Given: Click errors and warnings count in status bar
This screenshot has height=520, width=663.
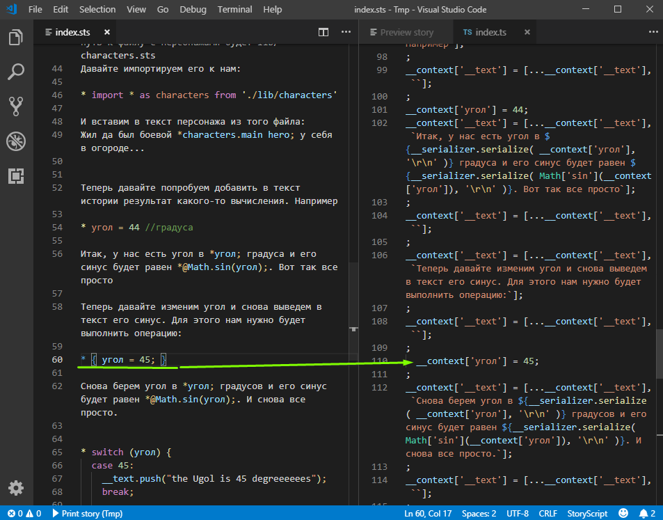Looking at the screenshot, I should pos(24,514).
